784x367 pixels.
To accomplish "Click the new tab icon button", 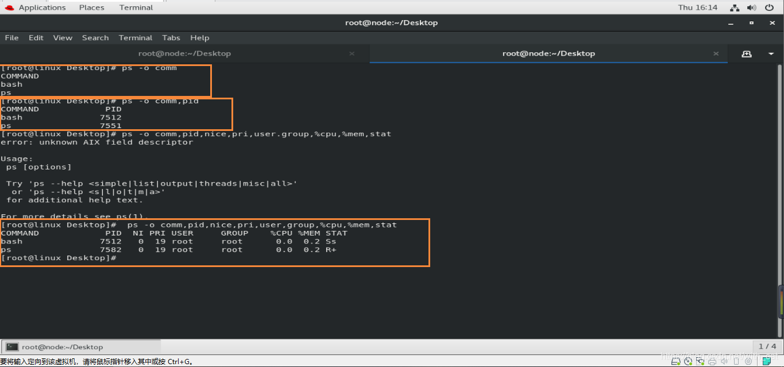I will pos(747,53).
